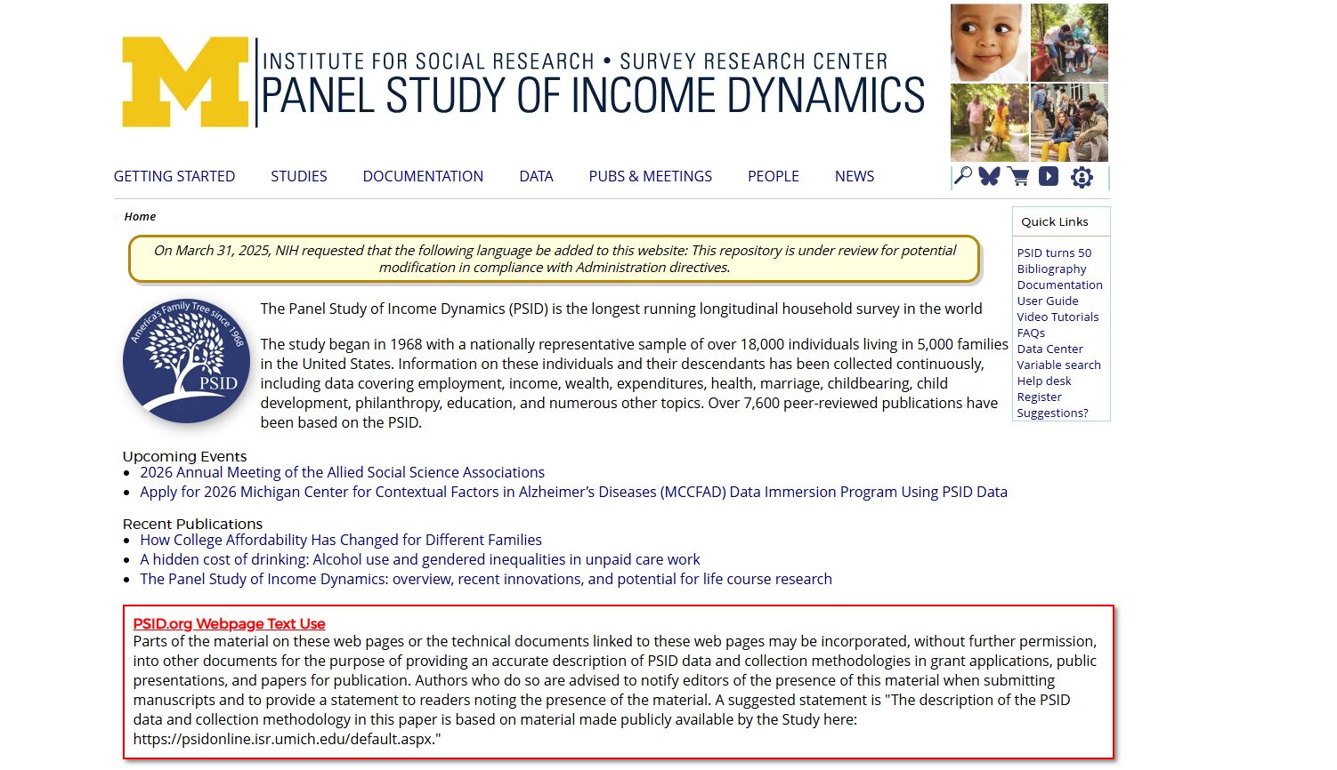Click the toddler photo in header collage
This screenshot has height=770, width=1337.
pos(986,43)
